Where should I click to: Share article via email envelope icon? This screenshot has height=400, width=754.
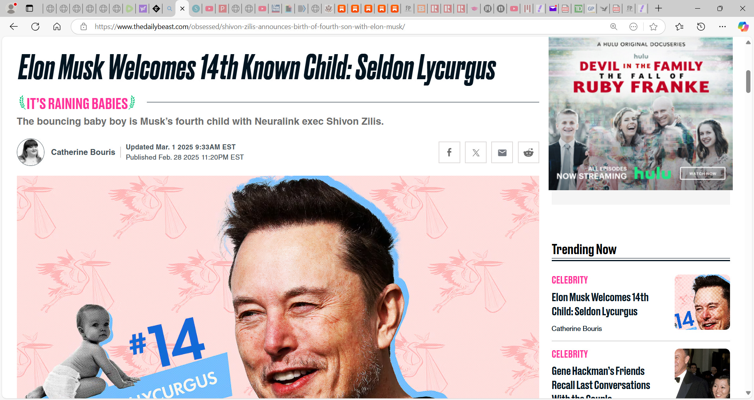click(502, 152)
